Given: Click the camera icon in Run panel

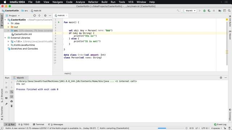Looking at the screenshot, I should tap(7, 92).
